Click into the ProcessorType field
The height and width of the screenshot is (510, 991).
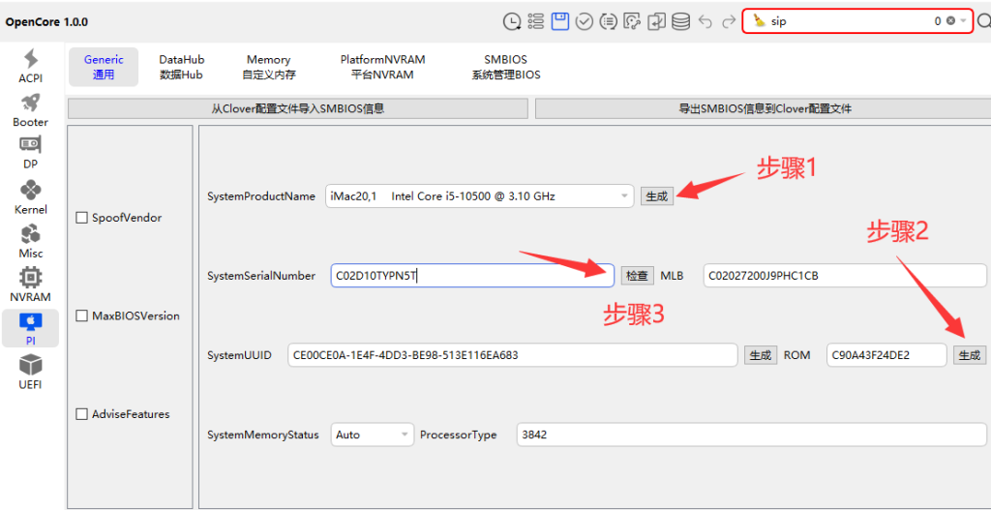point(751,435)
